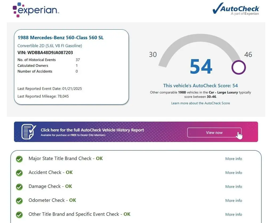273x223 pixels.
Task: Show More info for Damage Check
Action: (234, 187)
